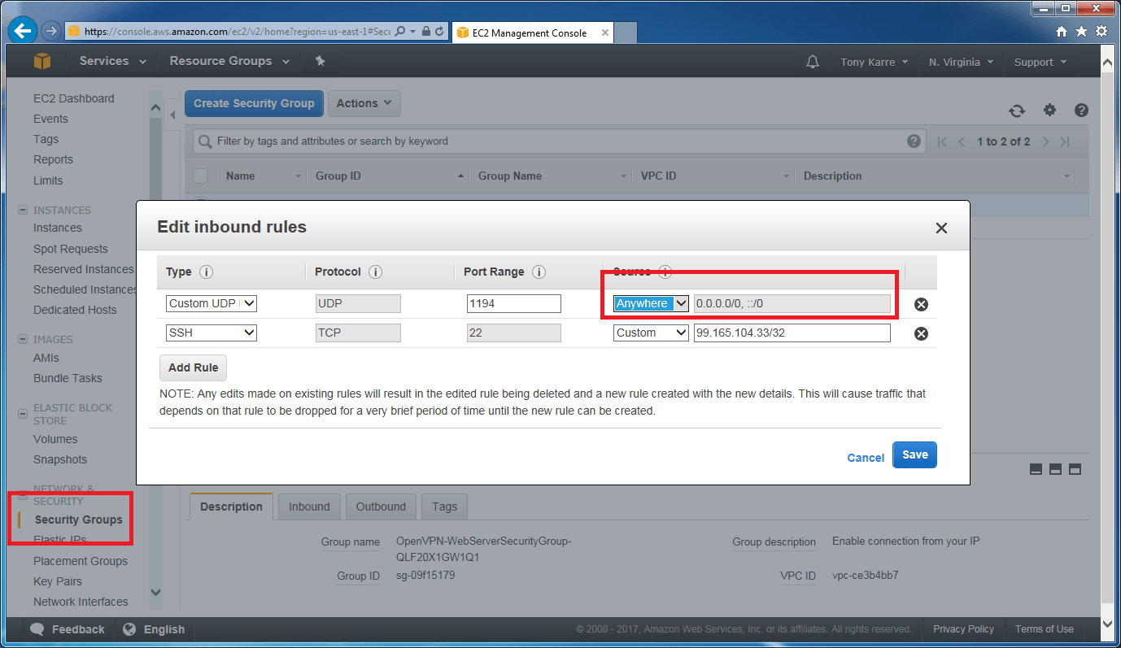The width and height of the screenshot is (1121, 648).
Task: Delete the SSH inbound rule
Action: click(x=920, y=332)
